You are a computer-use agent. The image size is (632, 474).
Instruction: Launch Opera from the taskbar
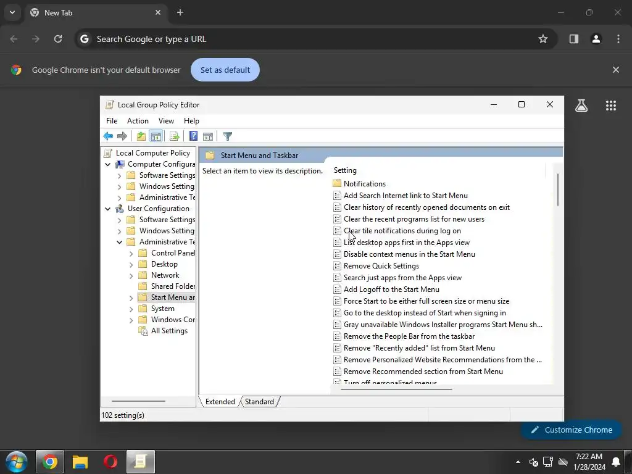click(x=110, y=462)
